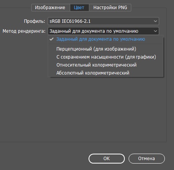
Task: Click the Профиль: label text
Action: pyautogui.click(x=34, y=21)
